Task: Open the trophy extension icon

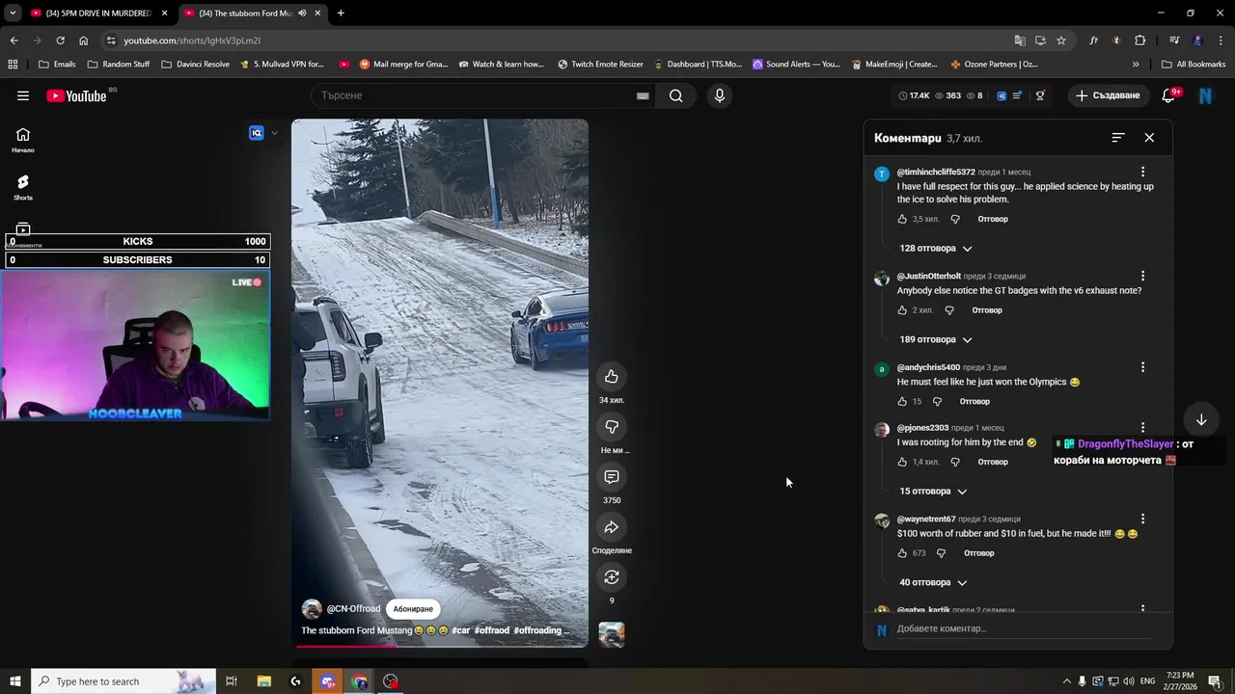Action: click(1040, 95)
